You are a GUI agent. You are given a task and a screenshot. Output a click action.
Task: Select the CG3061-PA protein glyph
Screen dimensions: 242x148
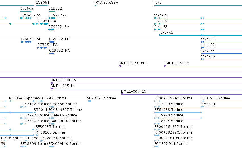42,48
